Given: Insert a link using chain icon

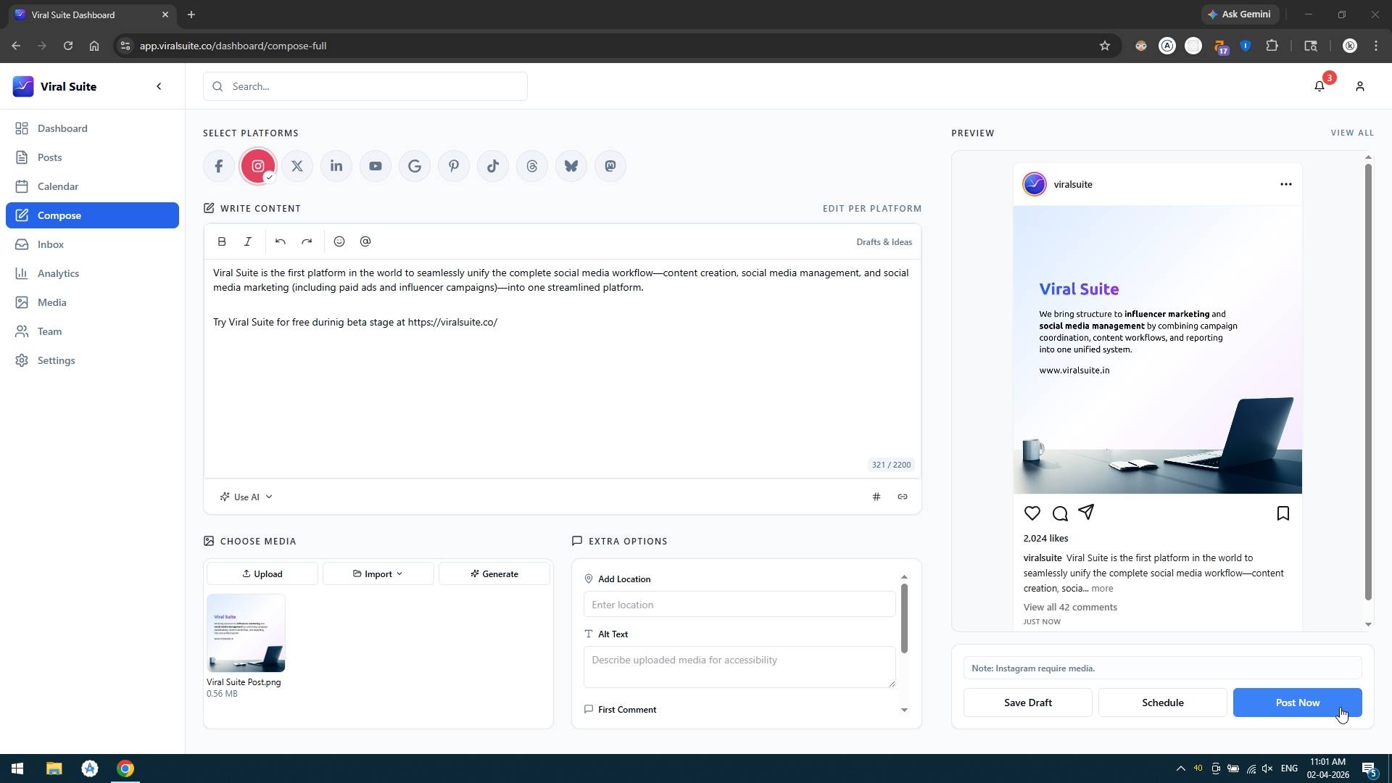Looking at the screenshot, I should [903, 497].
